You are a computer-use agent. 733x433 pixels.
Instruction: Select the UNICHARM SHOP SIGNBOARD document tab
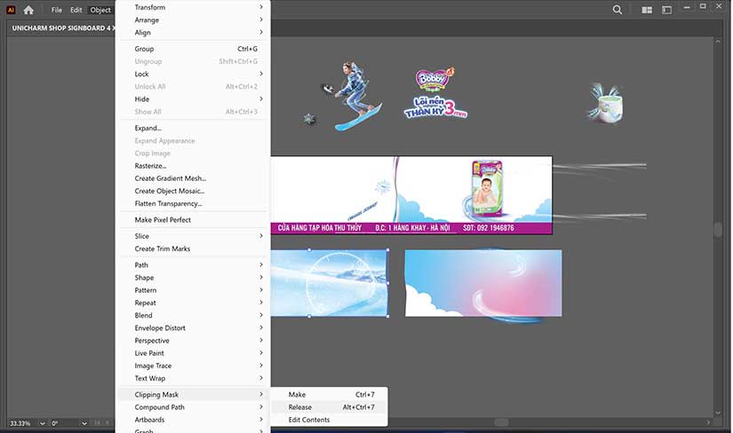coord(64,28)
